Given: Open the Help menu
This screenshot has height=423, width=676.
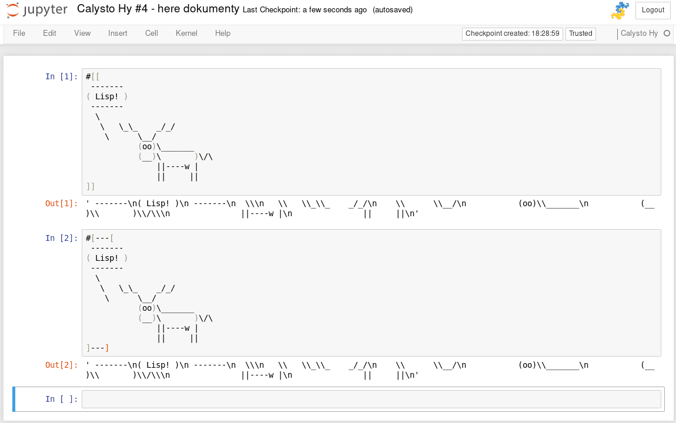Looking at the screenshot, I should pyautogui.click(x=223, y=33).
